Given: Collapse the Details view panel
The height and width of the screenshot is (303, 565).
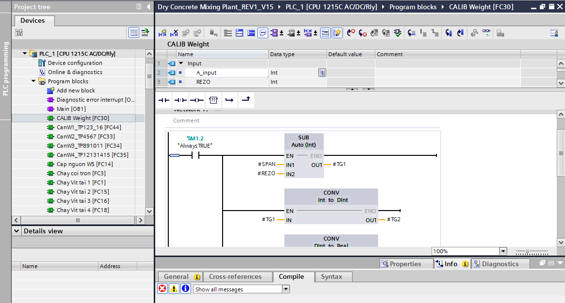Looking at the screenshot, I should (16, 231).
